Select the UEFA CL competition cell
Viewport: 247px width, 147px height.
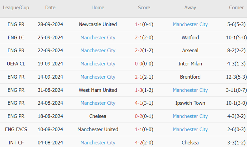tap(16, 64)
